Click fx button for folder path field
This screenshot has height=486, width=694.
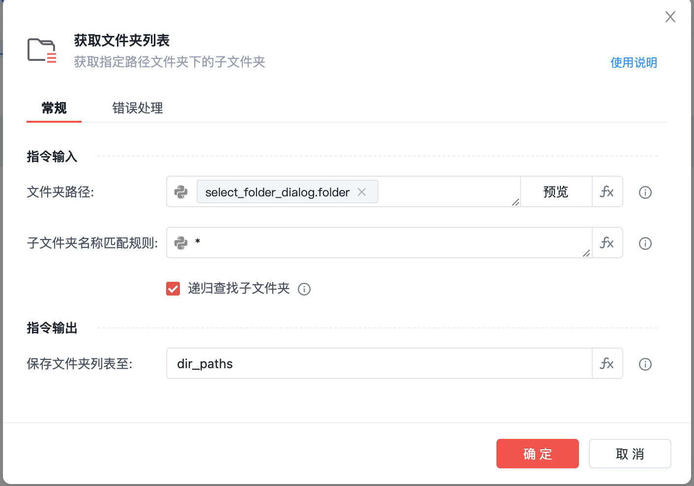(x=607, y=192)
